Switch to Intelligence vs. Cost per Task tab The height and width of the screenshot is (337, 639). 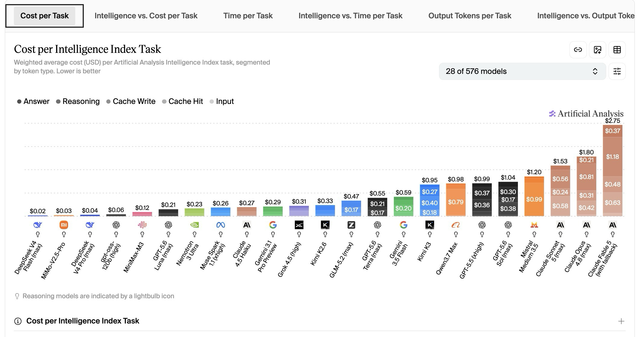pyautogui.click(x=146, y=16)
